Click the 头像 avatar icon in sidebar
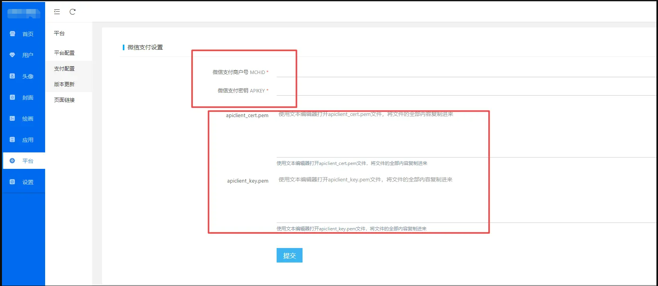Viewport: 658px width, 286px height. pos(12,76)
